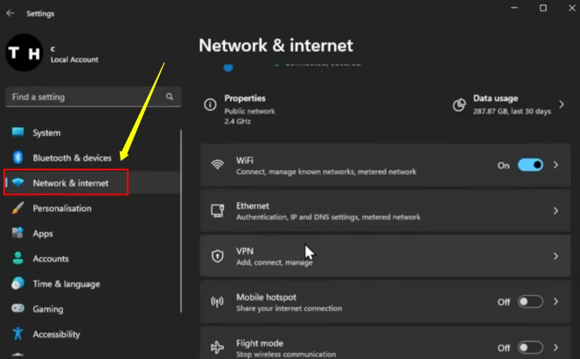Click the Data usage pie chart icon
The height and width of the screenshot is (359, 580).
click(459, 105)
